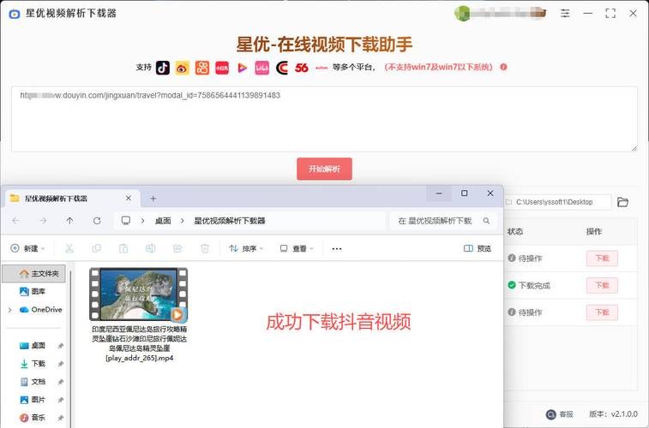Toggle the 预览 preview pane

pos(478,248)
